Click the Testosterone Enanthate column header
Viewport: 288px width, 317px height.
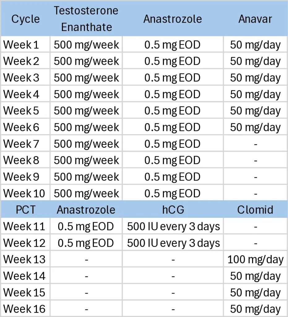[86, 19]
